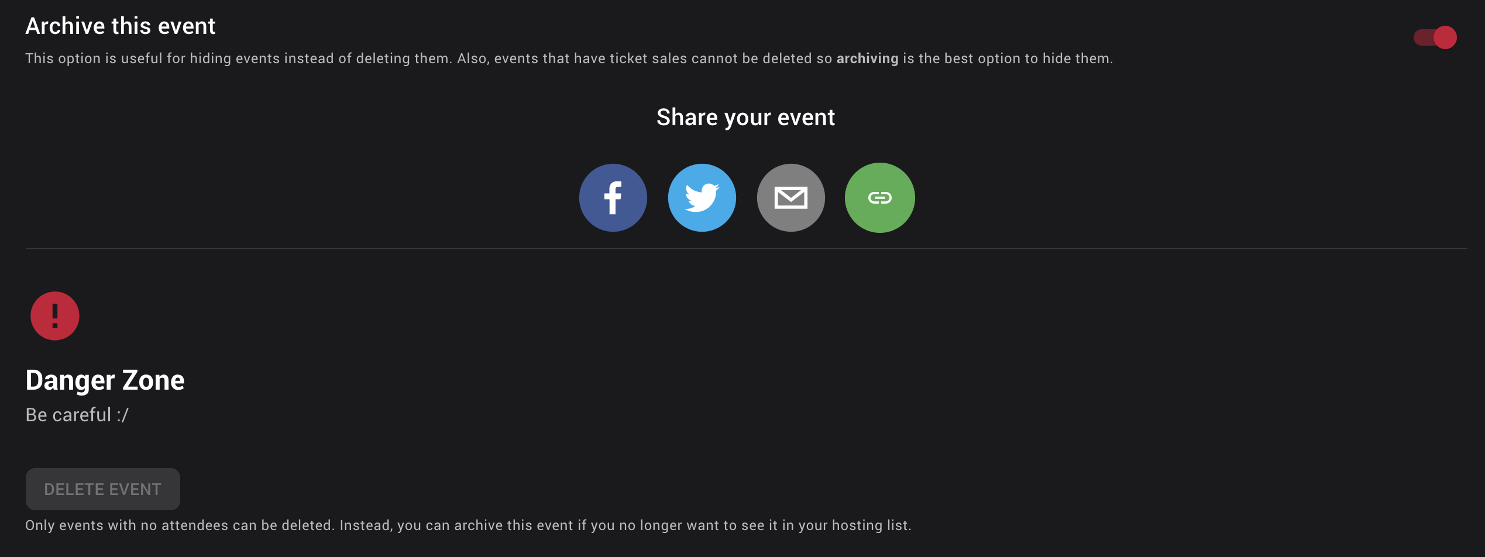Viewport: 1485px width, 557px height.
Task: Click the red knob of archive switch
Action: [x=1445, y=38]
